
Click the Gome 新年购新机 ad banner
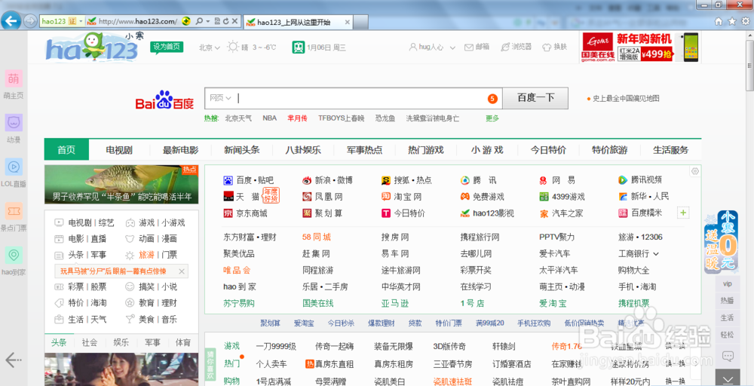(639, 47)
